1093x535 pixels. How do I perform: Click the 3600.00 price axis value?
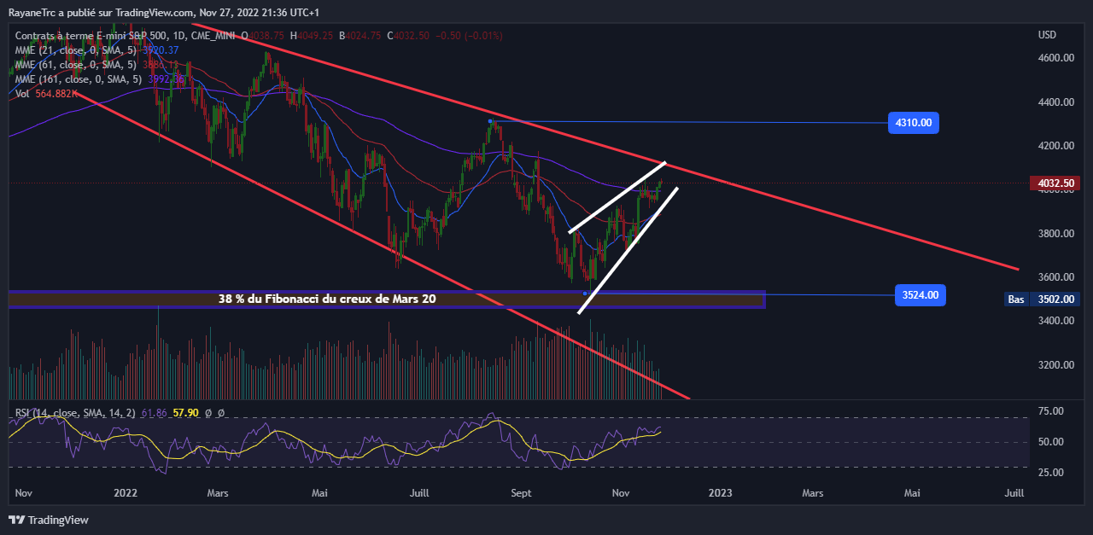[x=1055, y=277]
